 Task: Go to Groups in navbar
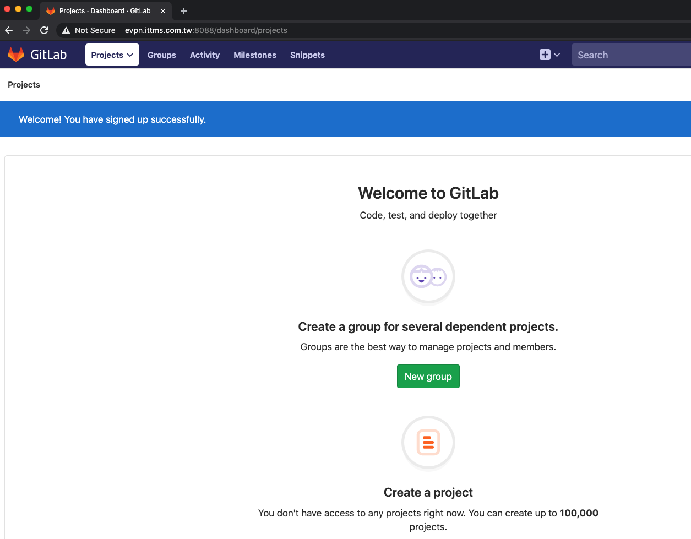pyautogui.click(x=162, y=55)
